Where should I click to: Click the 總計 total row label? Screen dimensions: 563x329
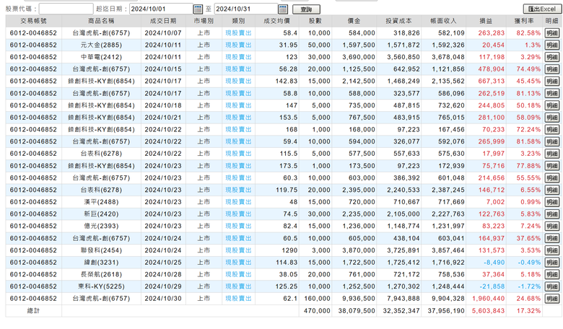pyautogui.click(x=33, y=311)
